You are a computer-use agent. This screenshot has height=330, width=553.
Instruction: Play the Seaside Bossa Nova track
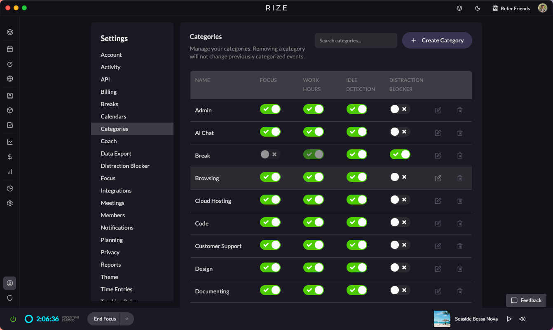tap(509, 318)
